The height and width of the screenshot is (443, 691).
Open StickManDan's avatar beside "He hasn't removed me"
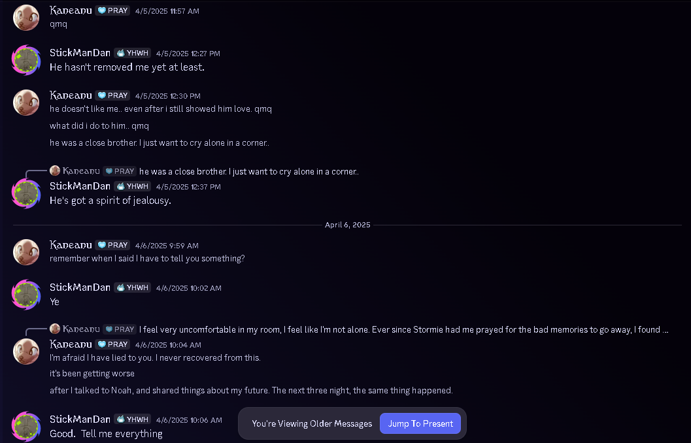tap(26, 60)
